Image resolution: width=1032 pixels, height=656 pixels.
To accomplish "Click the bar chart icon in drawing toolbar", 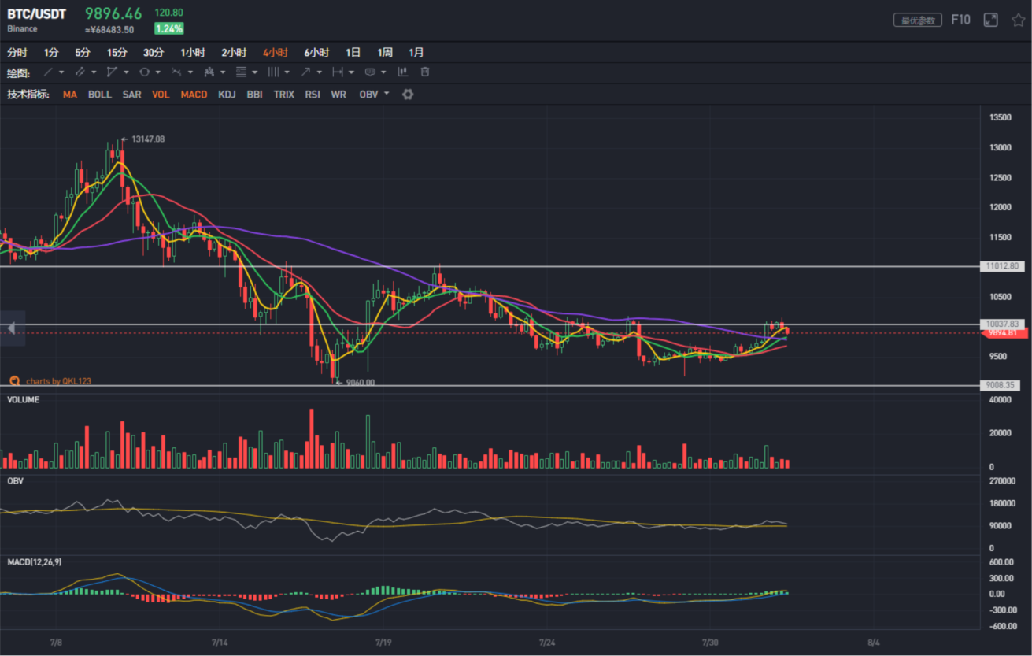I will point(402,72).
